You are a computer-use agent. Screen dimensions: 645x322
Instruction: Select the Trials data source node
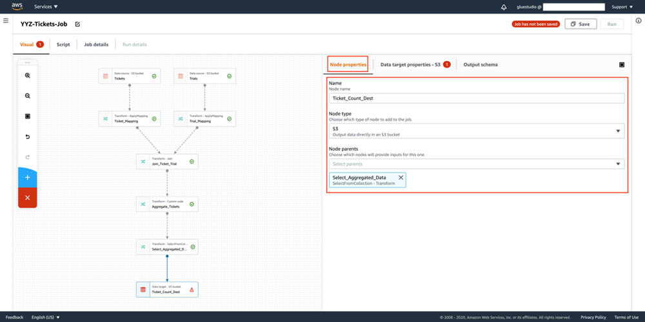click(205, 76)
